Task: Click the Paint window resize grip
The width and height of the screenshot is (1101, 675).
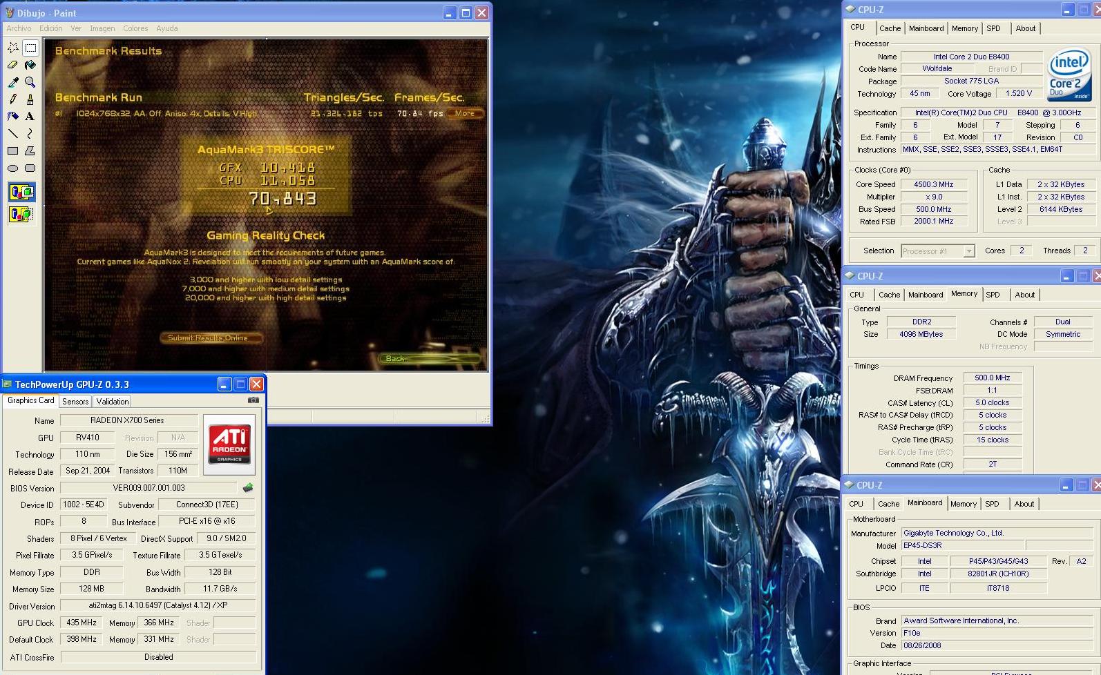Action: tap(485, 419)
